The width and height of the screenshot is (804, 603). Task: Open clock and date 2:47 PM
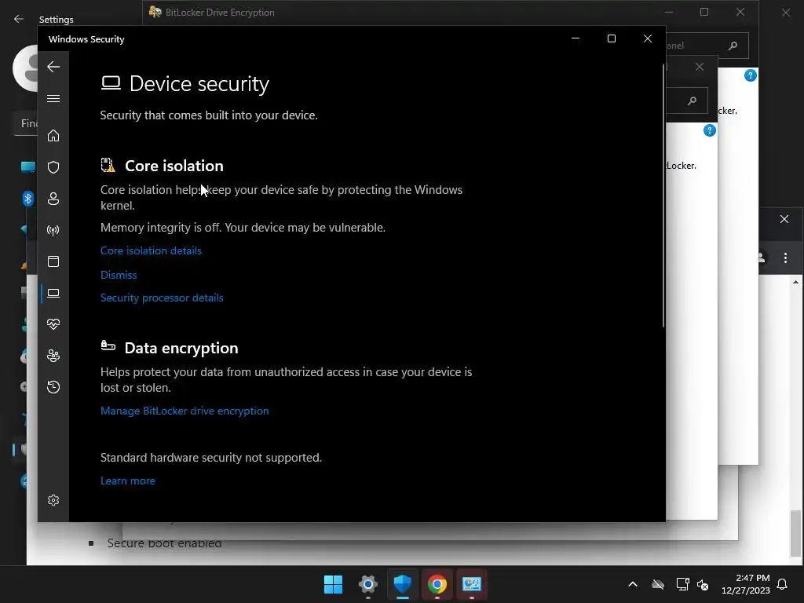[x=746, y=584]
